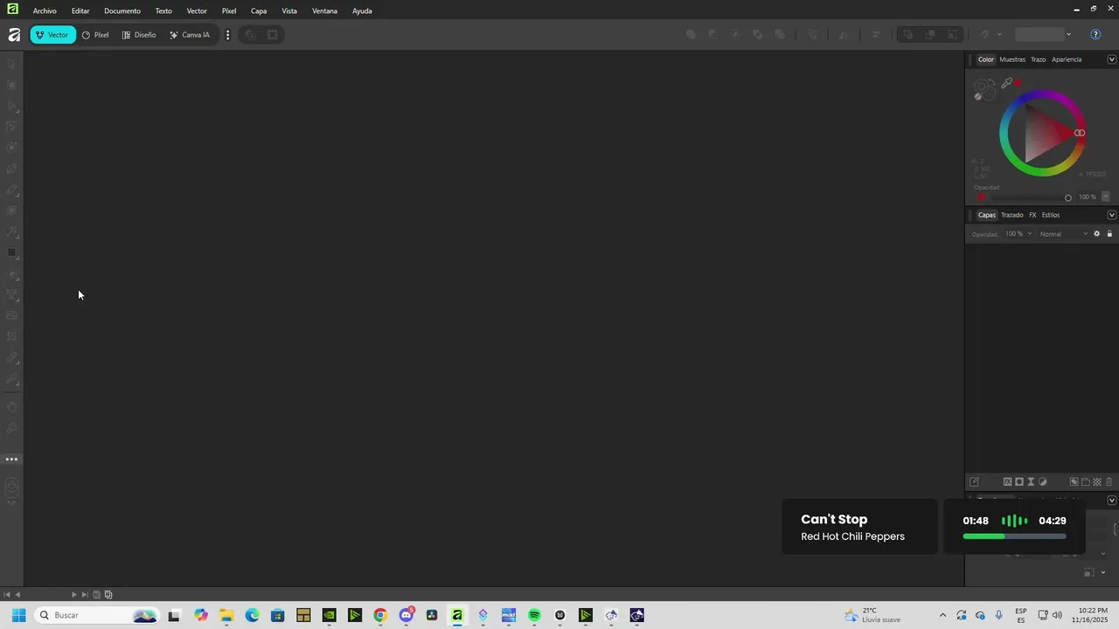Click the adjustment layer half-circle icon
This screenshot has height=629, width=1119.
click(x=1043, y=482)
